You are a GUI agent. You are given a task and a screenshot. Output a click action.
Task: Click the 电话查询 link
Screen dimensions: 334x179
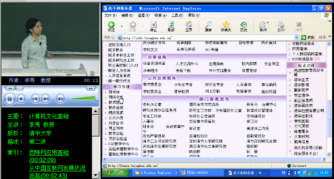pos(243,91)
